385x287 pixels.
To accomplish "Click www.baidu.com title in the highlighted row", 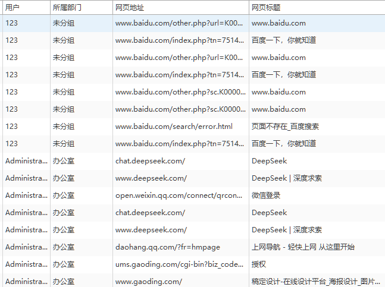I will pos(278,23).
